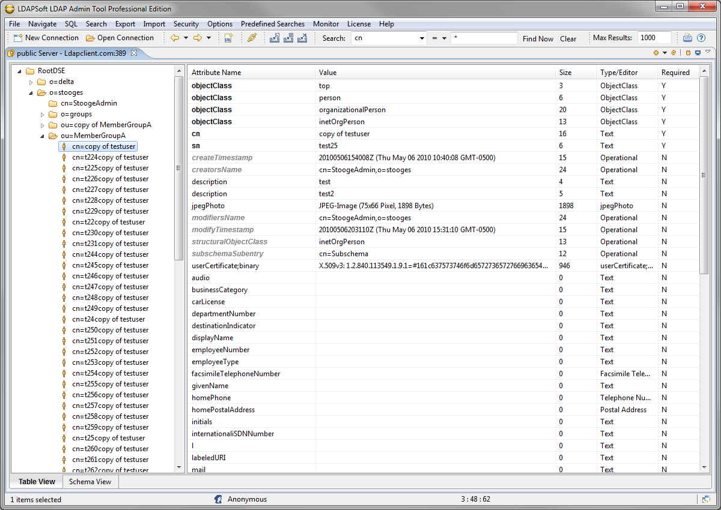Click the print icon on the toolbar
Viewport: 721px width, 510px height.
tap(687, 38)
